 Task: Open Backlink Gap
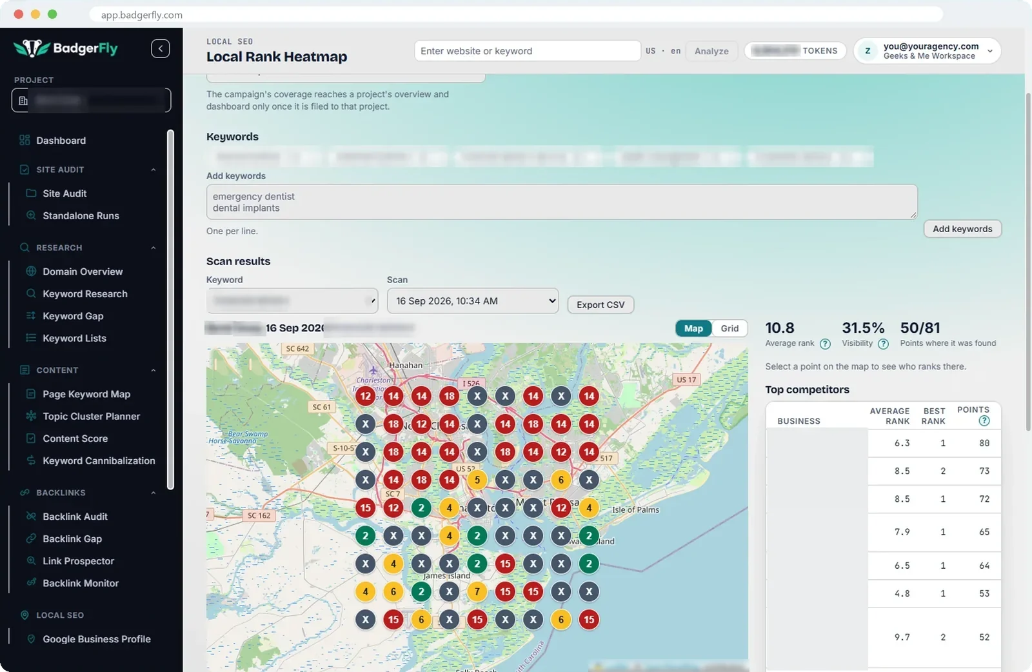(72, 539)
